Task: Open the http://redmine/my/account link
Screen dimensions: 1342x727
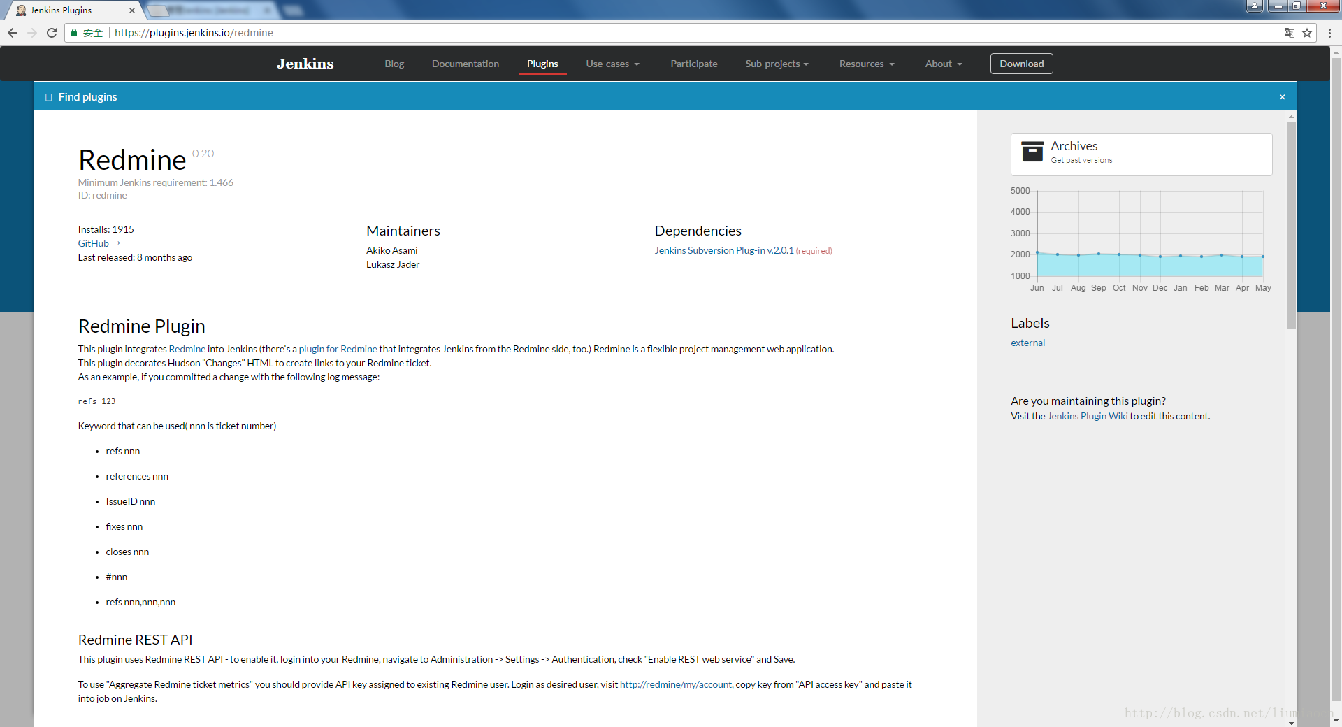Action: 675,684
